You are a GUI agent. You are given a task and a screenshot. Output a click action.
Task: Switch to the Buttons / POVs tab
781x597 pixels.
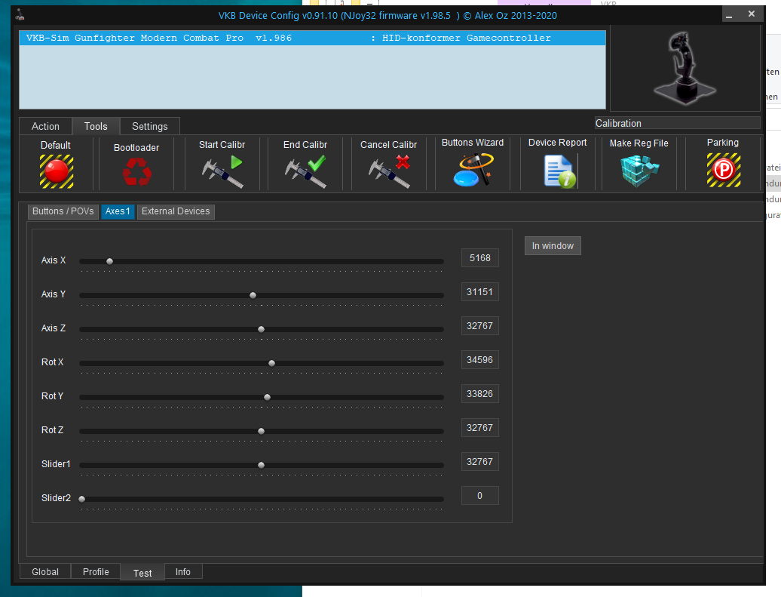point(63,211)
